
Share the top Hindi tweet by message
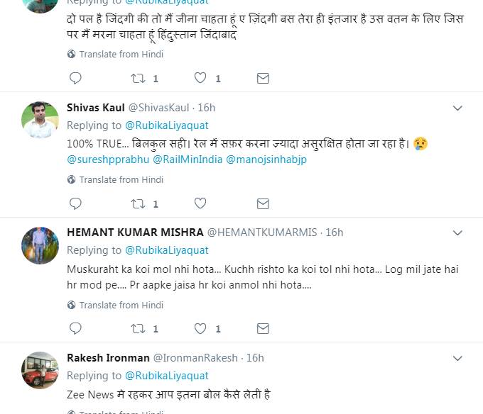coord(263,78)
